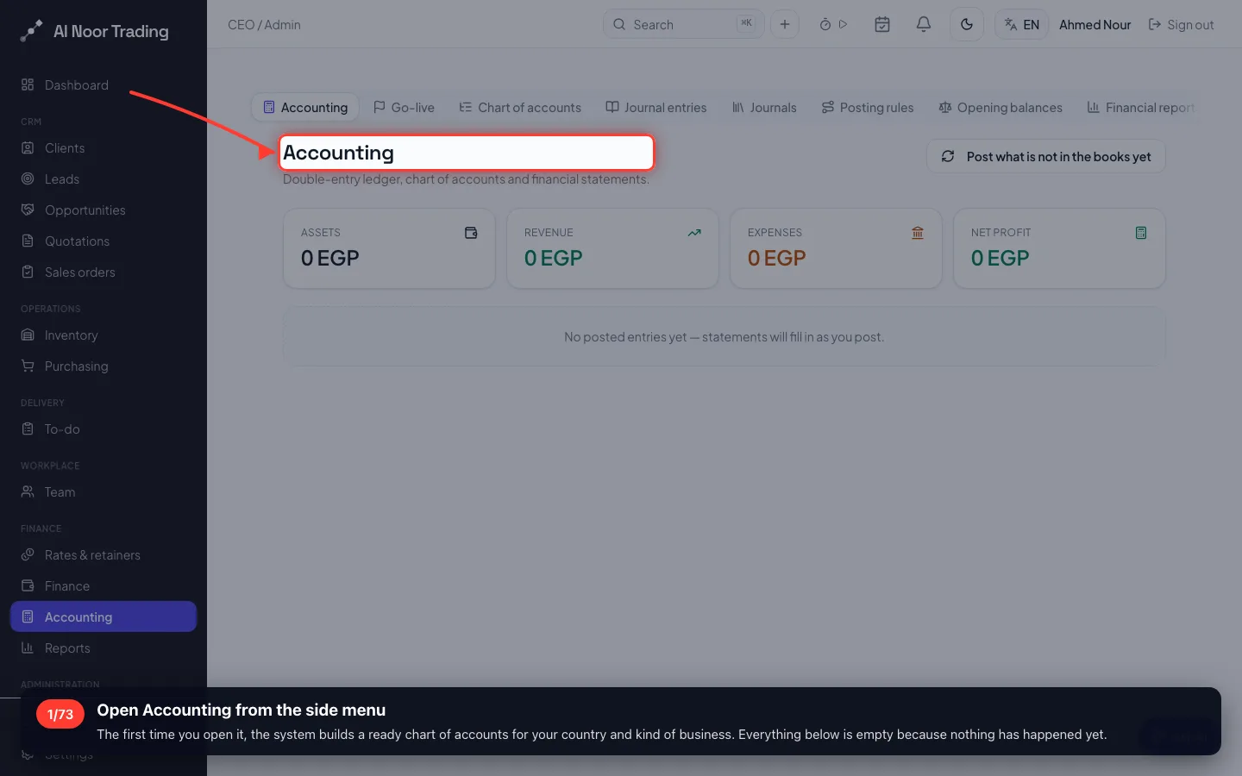
Task: Open the Posting rules tab
Action: click(x=868, y=107)
